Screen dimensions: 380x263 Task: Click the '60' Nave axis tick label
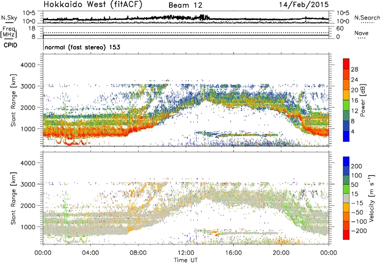tap(340, 28)
